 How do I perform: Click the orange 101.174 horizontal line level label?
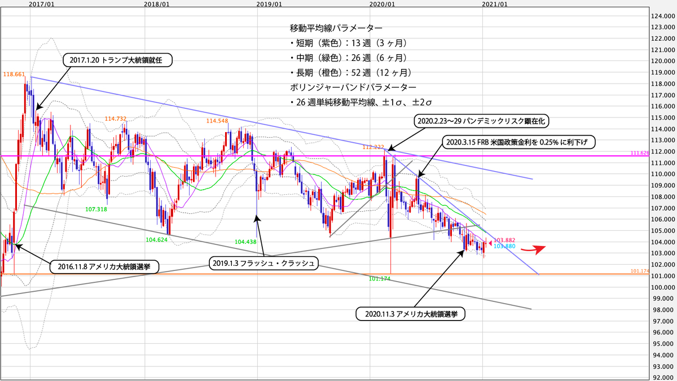[x=639, y=271]
